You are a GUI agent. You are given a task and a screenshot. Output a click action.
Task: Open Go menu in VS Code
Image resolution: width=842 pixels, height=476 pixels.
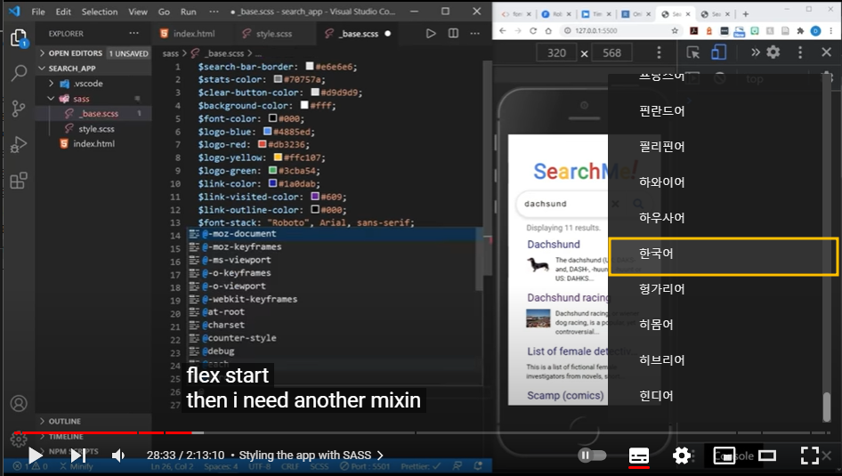pos(164,12)
